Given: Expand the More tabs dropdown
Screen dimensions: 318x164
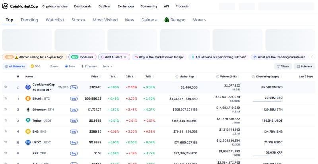Looking at the screenshot, I should click(x=200, y=20).
